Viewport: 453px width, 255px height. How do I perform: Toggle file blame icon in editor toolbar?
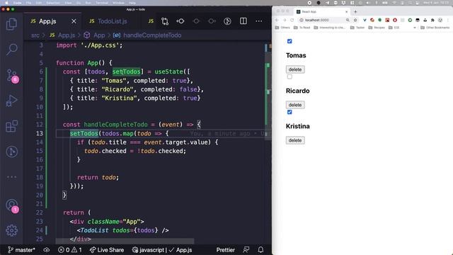[227, 21]
